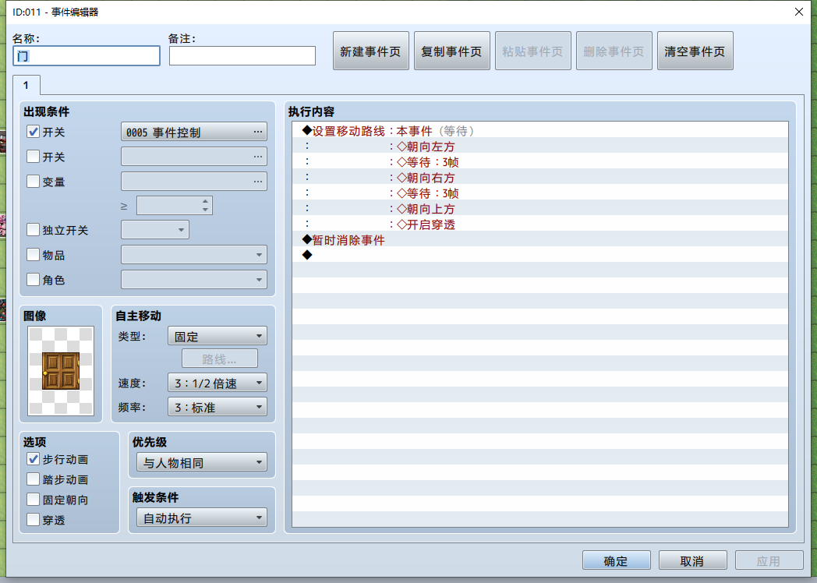Open the 触发条件 dropdown 自动执行
Screen dimensions: 817x583
tap(202, 518)
